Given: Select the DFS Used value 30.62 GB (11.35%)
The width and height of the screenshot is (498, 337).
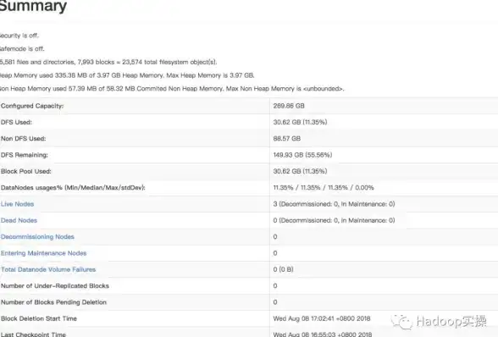Looking at the screenshot, I should tap(300, 122).
